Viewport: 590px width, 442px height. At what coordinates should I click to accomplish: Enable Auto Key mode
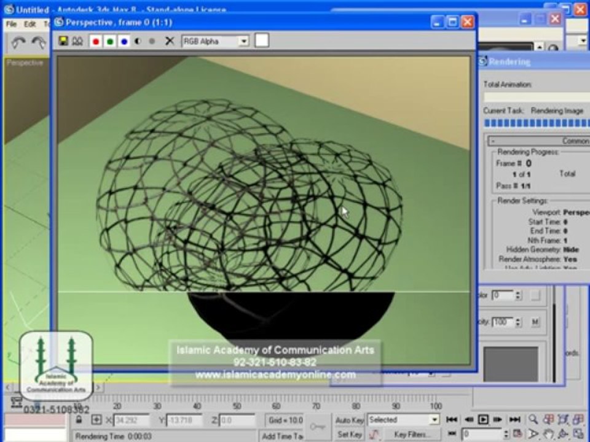click(x=349, y=420)
